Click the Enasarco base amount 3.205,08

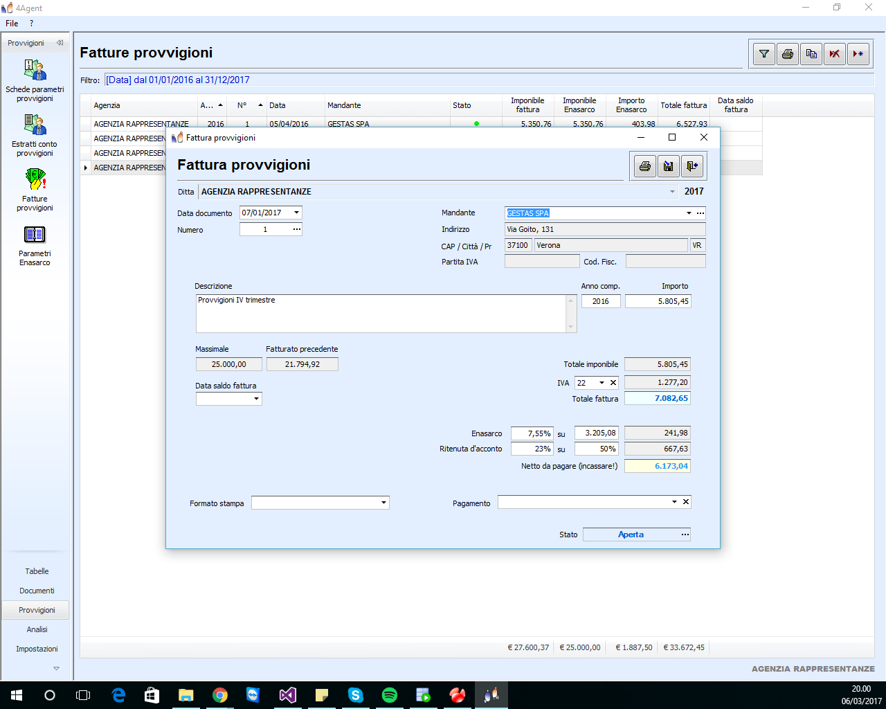click(x=595, y=433)
